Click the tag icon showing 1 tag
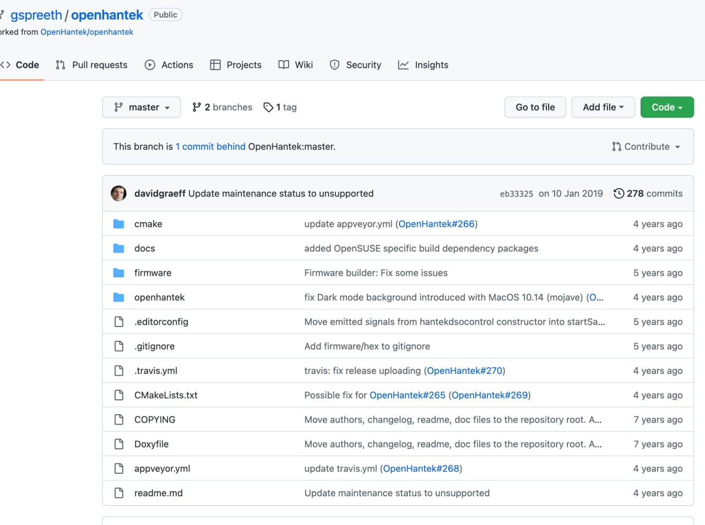This screenshot has height=525, width=705. [268, 108]
